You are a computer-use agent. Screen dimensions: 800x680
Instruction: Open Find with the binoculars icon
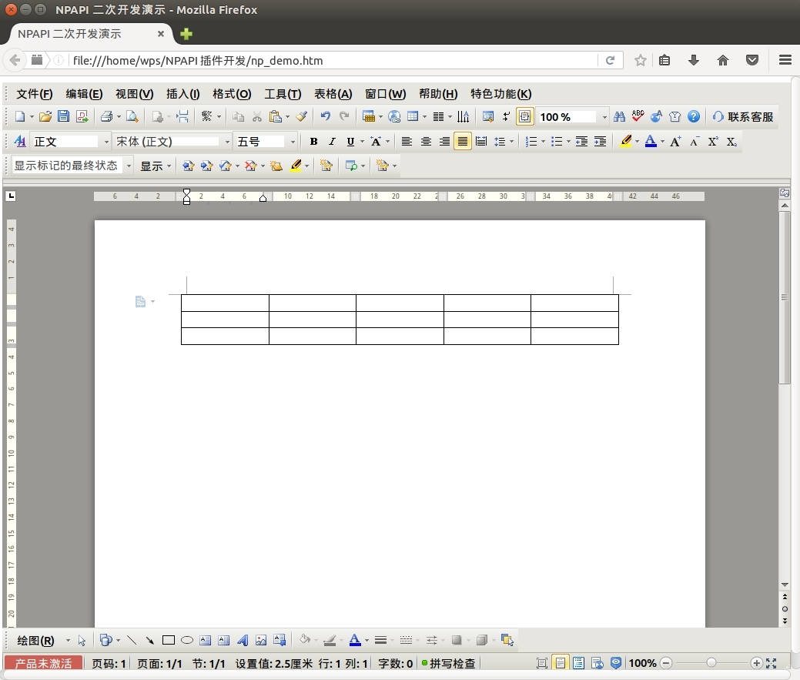(x=619, y=117)
